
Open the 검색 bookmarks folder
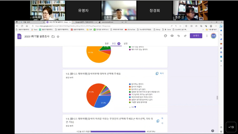click(89, 30)
